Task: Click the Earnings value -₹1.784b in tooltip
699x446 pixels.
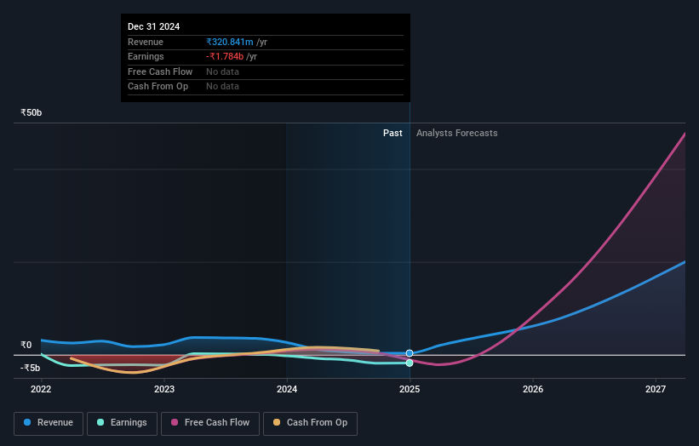Action: (x=225, y=56)
